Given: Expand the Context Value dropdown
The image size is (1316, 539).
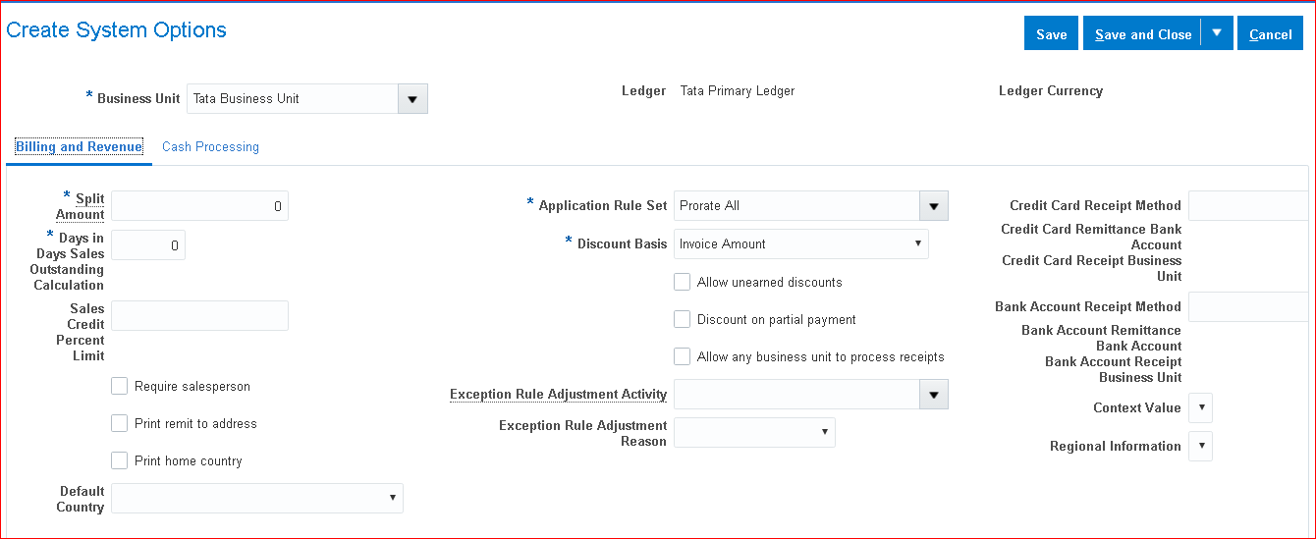Looking at the screenshot, I should click(1200, 408).
